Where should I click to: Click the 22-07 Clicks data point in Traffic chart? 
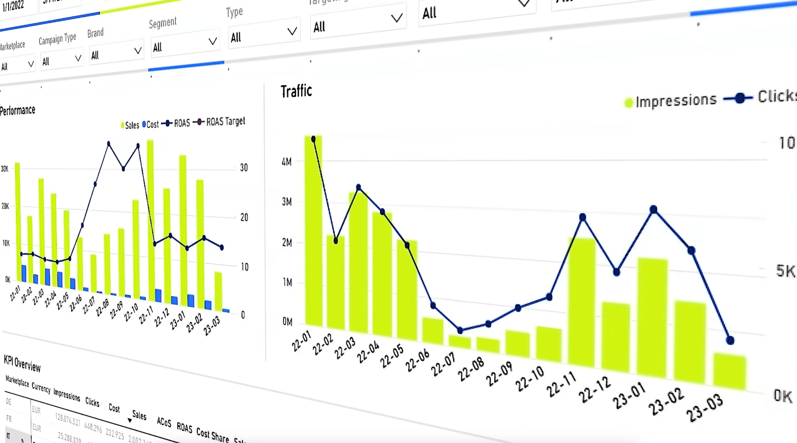[x=460, y=330]
